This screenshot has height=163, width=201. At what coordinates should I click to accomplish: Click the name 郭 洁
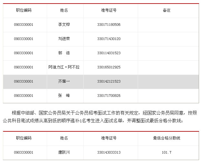coord(64,53)
